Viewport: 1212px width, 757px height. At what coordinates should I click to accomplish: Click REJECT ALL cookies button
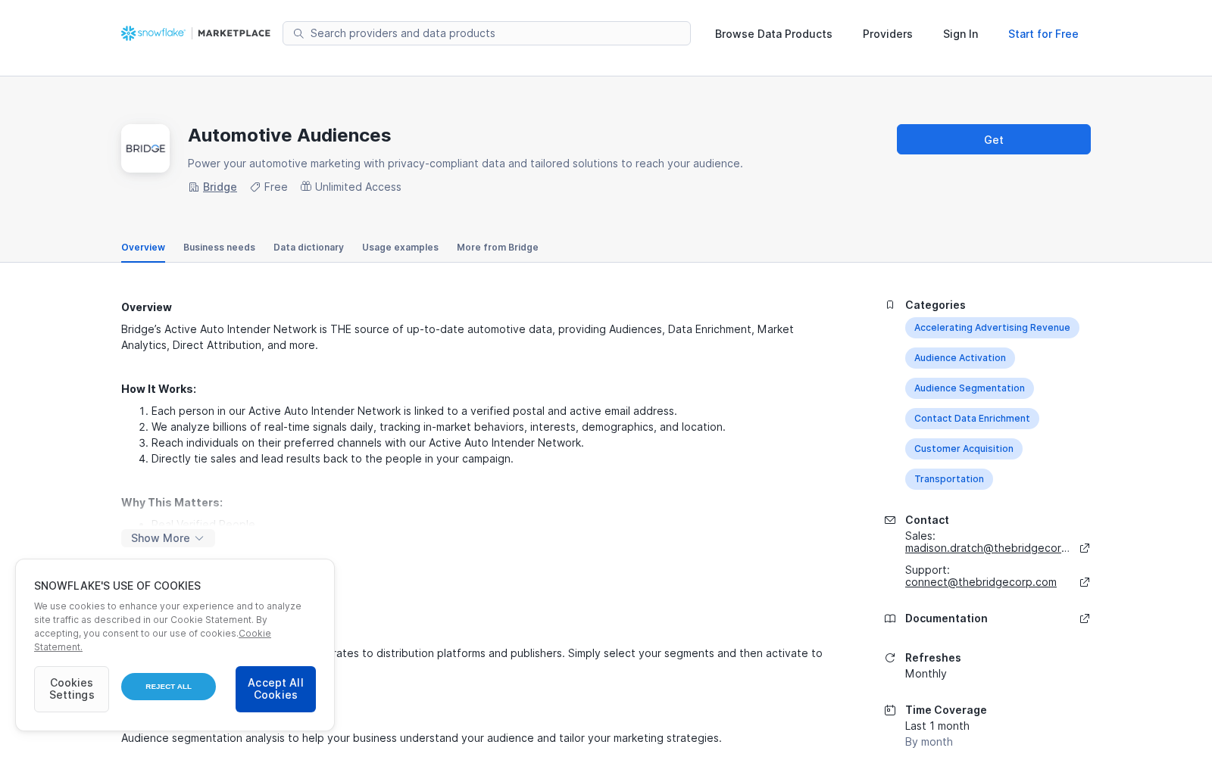[x=168, y=687]
